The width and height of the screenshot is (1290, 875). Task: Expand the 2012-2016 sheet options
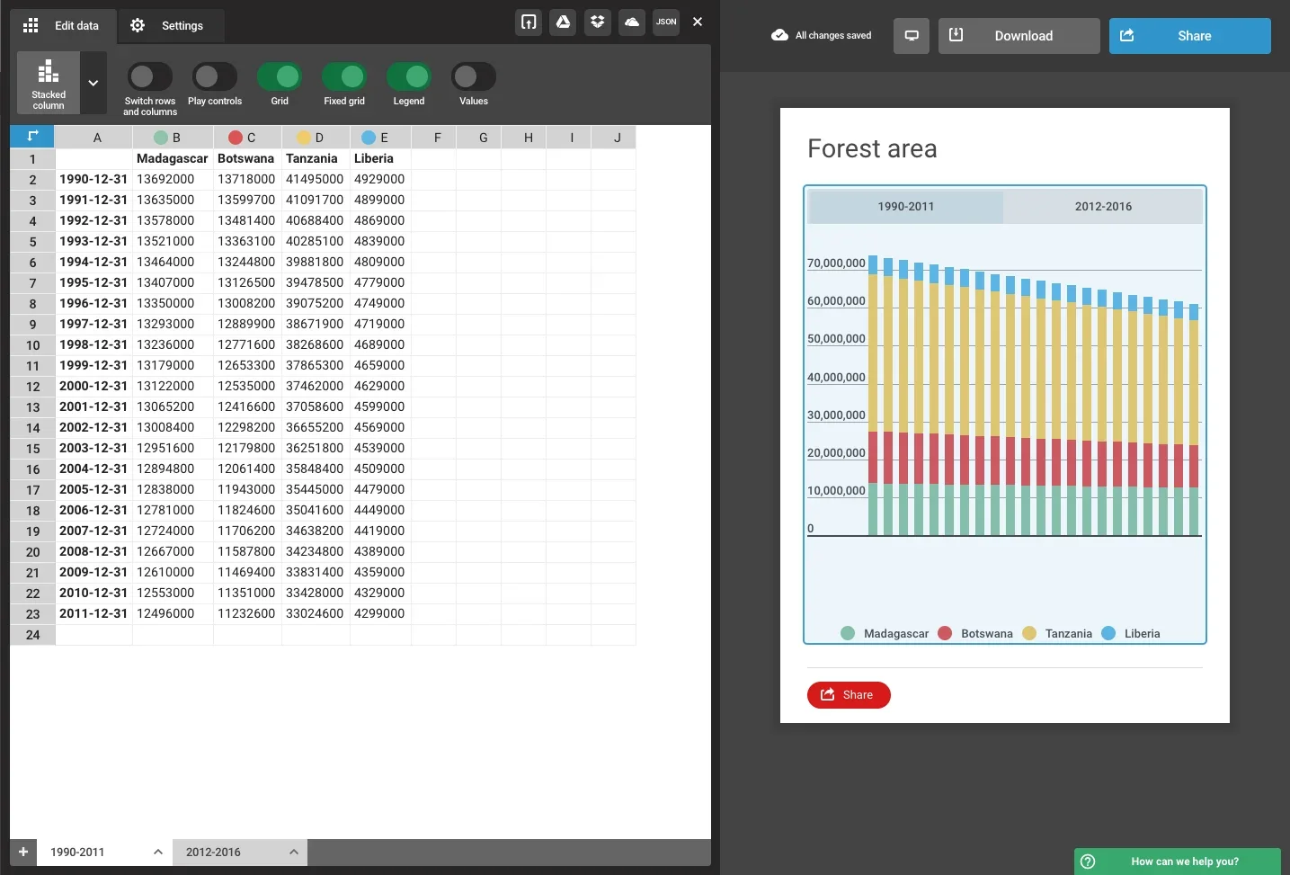[x=294, y=852]
